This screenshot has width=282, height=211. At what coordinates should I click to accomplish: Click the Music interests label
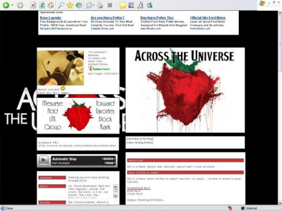click(x=52, y=186)
